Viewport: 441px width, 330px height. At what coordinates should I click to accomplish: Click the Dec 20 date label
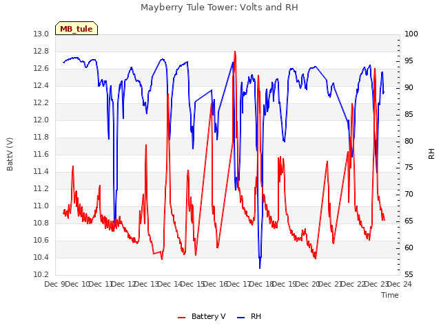[x=308, y=284]
